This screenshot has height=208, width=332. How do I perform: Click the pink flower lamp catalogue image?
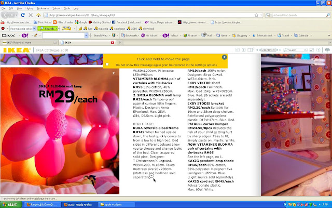point(60,131)
